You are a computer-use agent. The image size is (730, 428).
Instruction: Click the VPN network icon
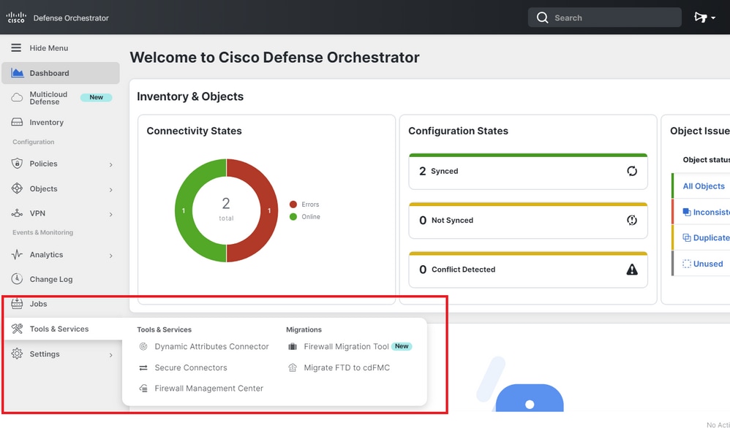click(17, 213)
